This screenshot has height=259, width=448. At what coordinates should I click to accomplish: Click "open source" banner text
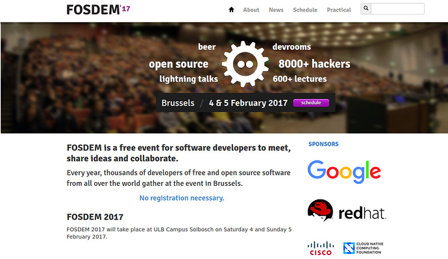(x=179, y=64)
